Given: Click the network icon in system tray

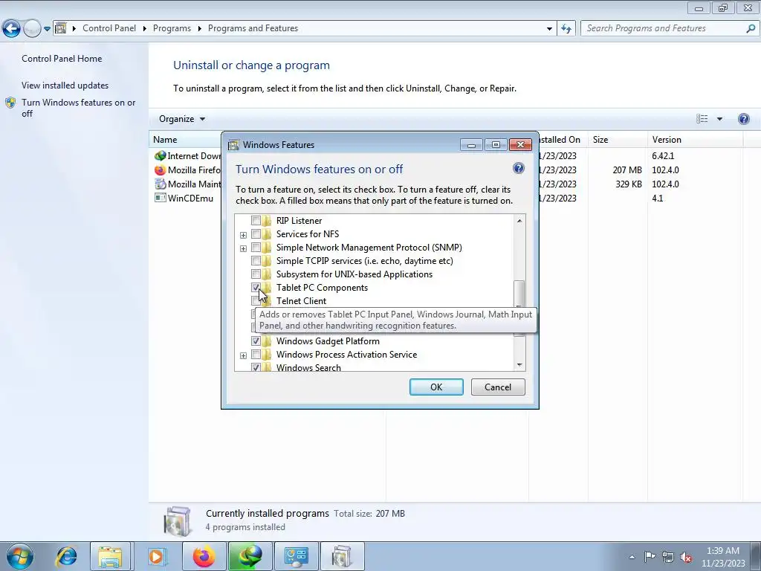Looking at the screenshot, I should coord(668,557).
